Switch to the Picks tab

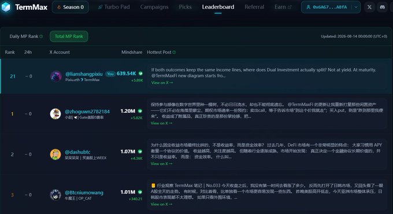click(185, 7)
